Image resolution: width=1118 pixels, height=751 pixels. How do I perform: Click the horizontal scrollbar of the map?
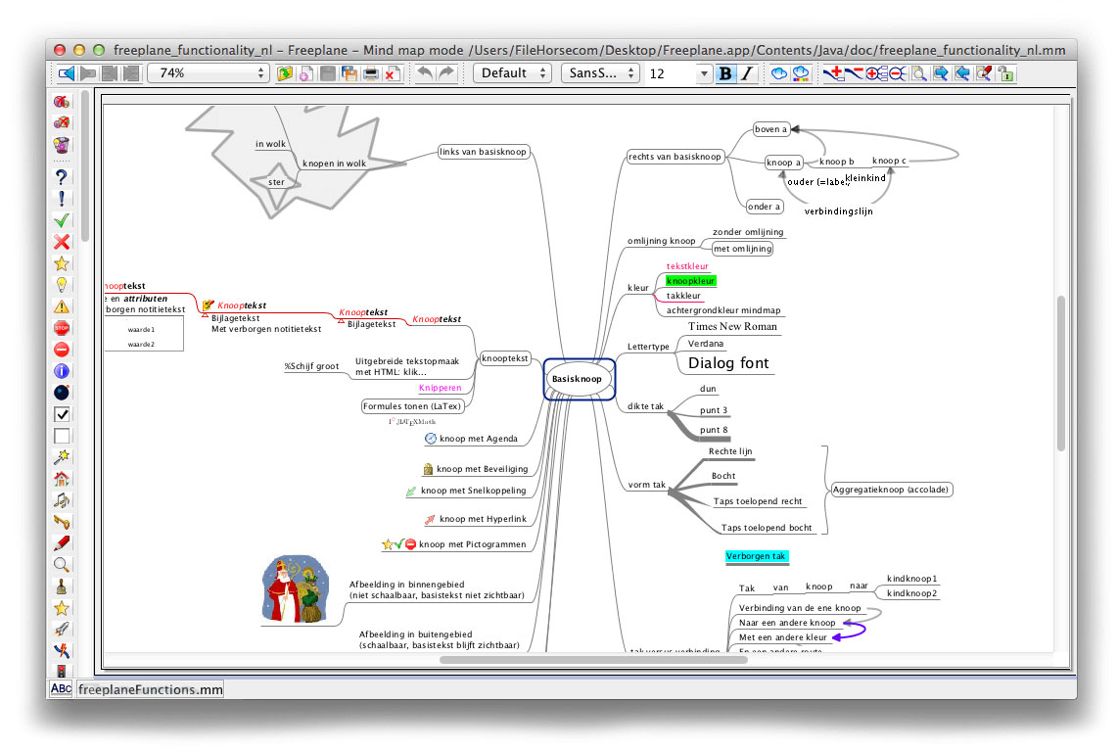[x=593, y=660]
